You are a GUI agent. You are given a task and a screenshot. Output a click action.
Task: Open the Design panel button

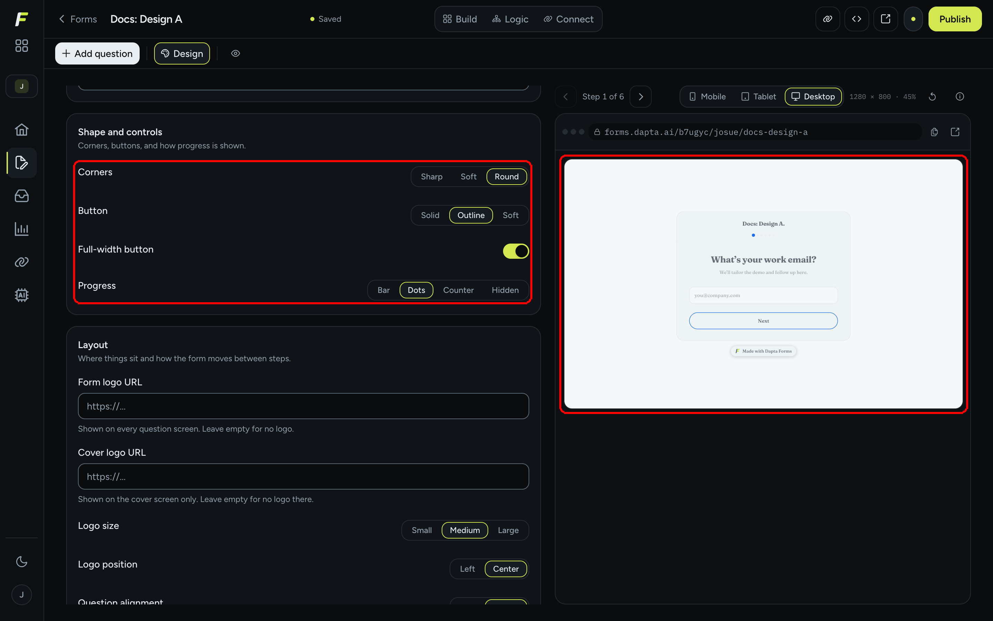pos(182,53)
